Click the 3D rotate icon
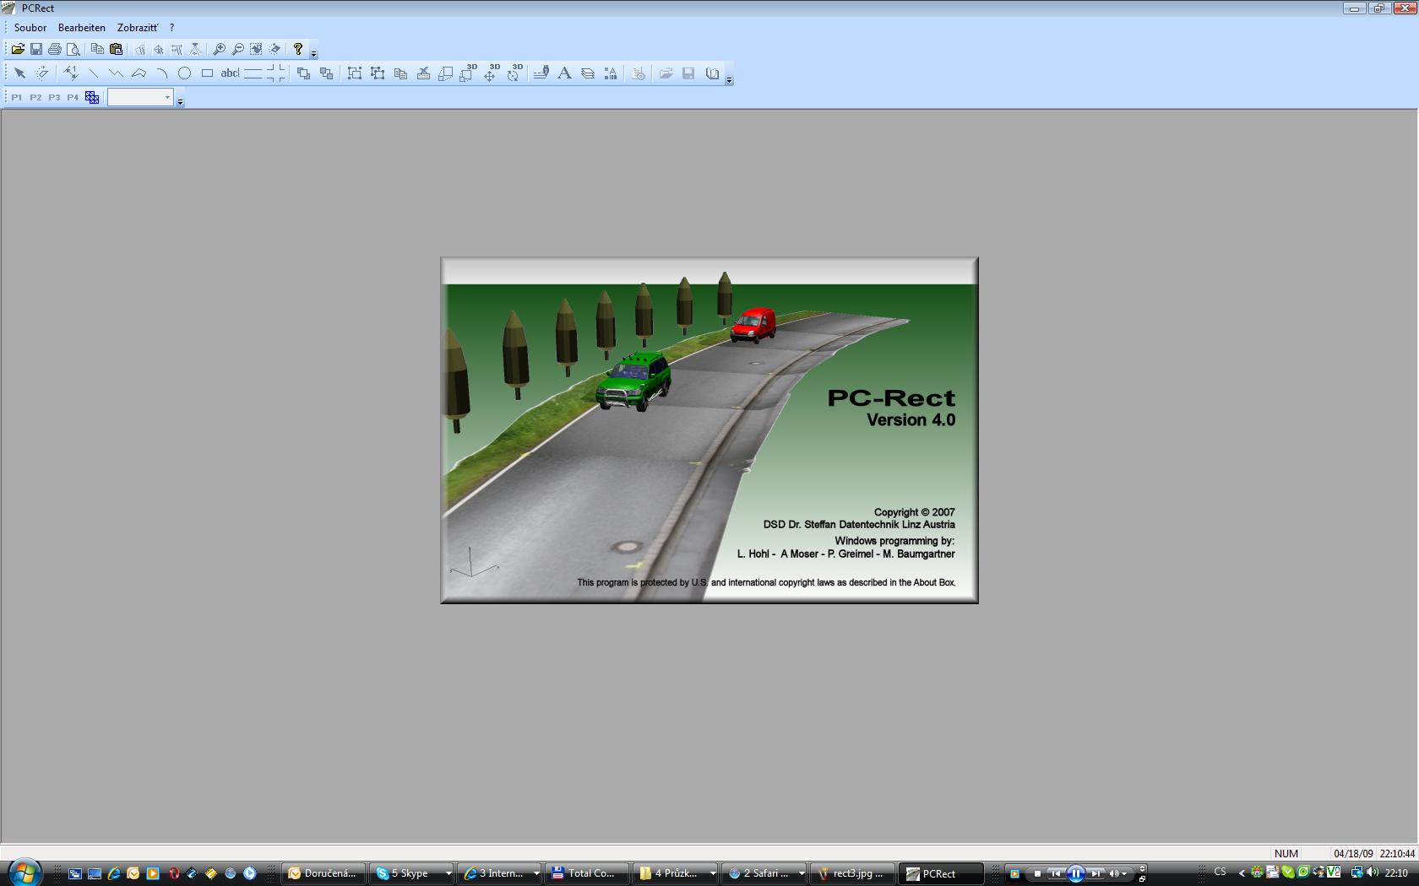1419x886 pixels. [x=514, y=73]
